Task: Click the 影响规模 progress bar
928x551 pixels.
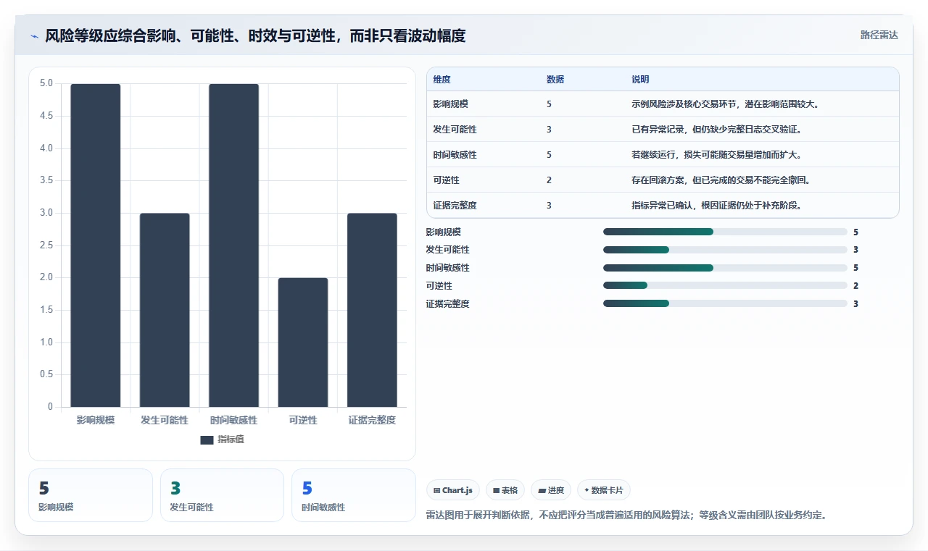Action: (x=725, y=232)
